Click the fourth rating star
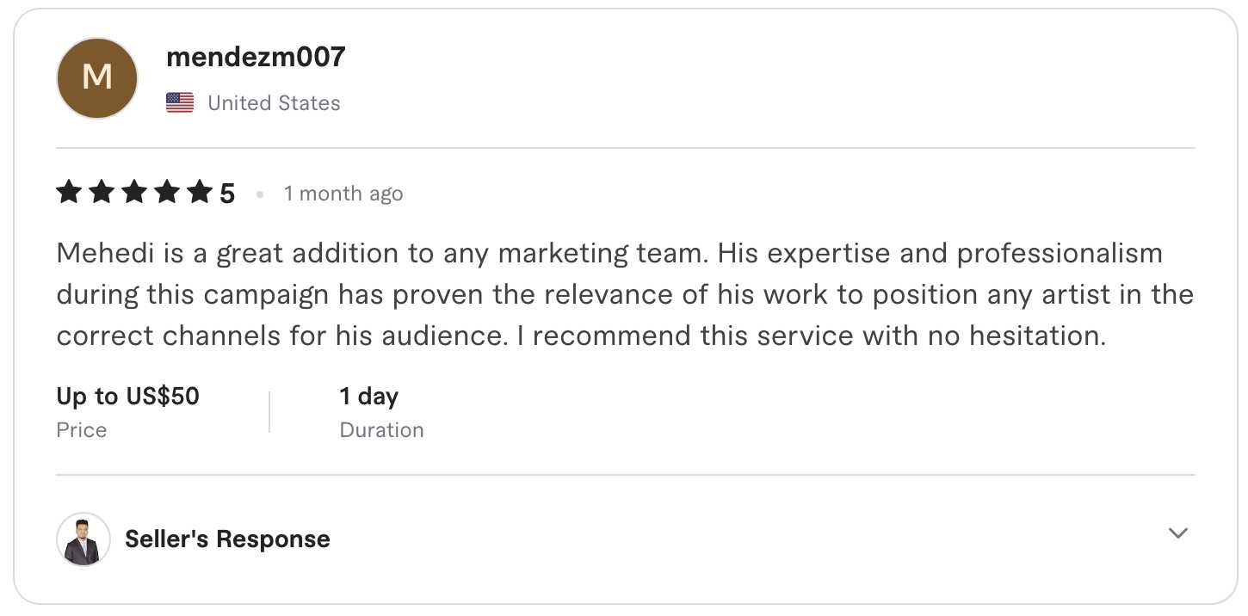This screenshot has height=616, width=1248. (x=167, y=193)
